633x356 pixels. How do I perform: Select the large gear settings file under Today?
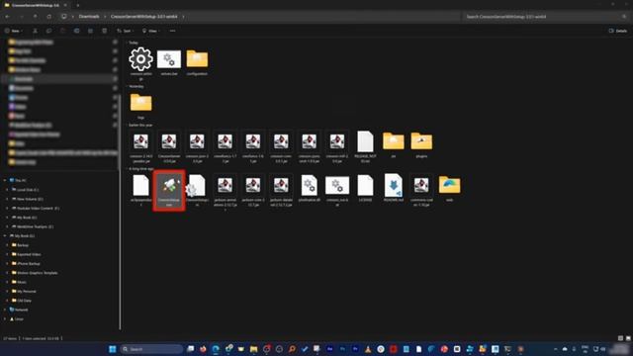pyautogui.click(x=140, y=63)
